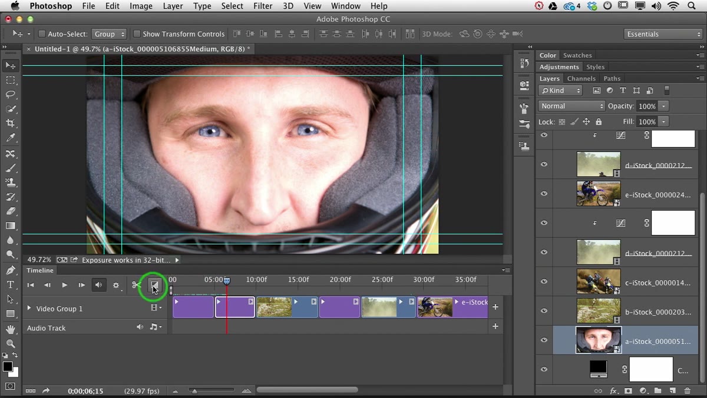
Task: Click the Timeline panel tab
Action: coord(40,270)
